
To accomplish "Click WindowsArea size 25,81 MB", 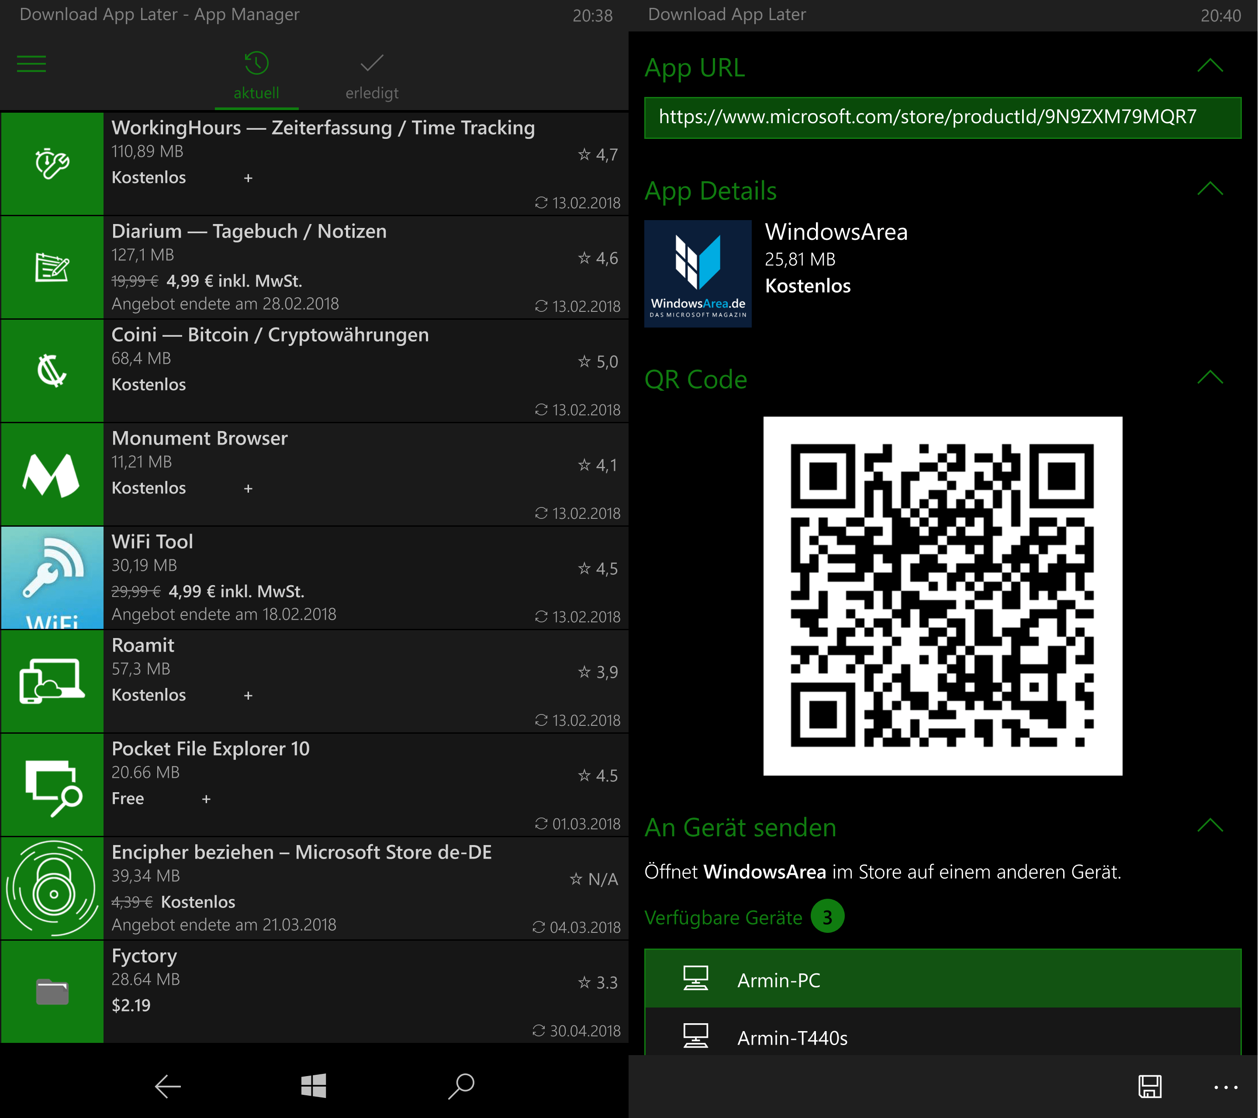I will (800, 260).
